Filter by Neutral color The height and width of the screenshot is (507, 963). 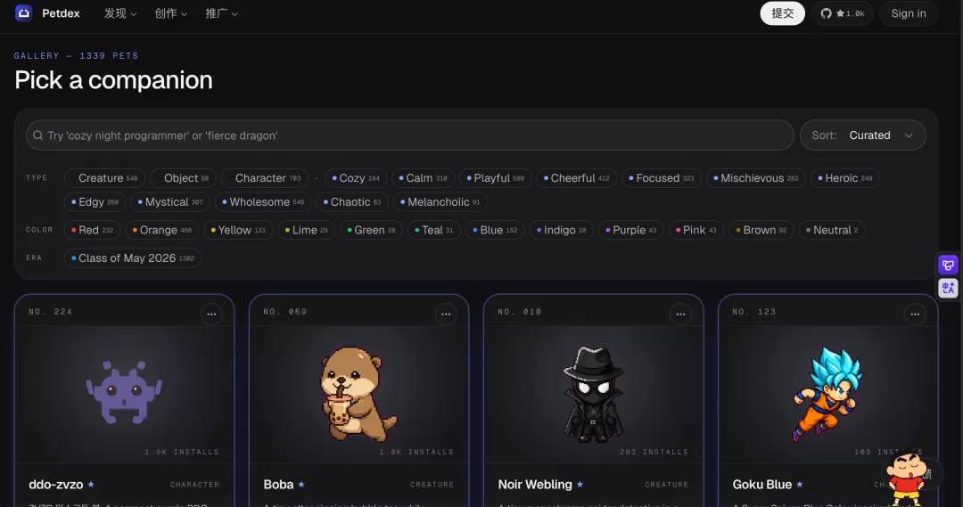(x=832, y=230)
